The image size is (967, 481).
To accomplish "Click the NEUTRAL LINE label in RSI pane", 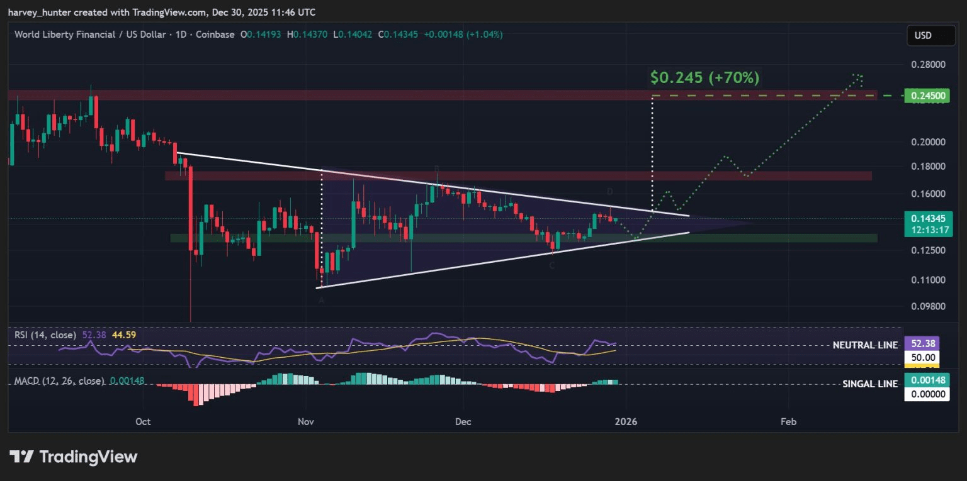I will coord(865,345).
